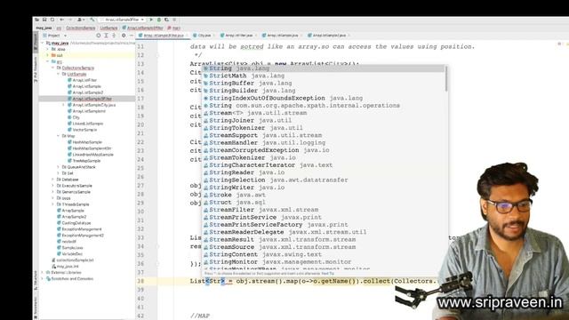This screenshot has height=320, width=569.
Task: Select ArrayListSampleCity.java in project tree
Action: (92, 105)
